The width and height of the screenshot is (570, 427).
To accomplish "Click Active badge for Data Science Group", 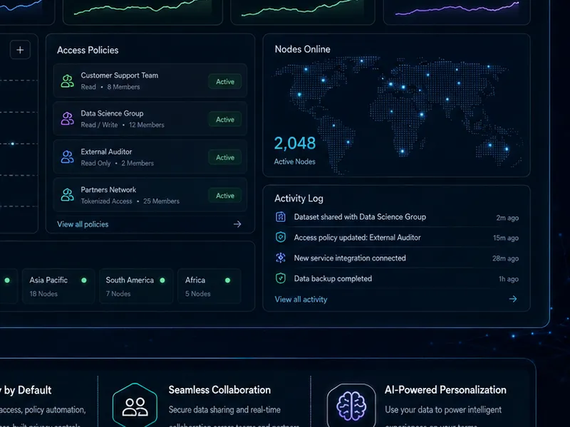I will [x=225, y=120].
